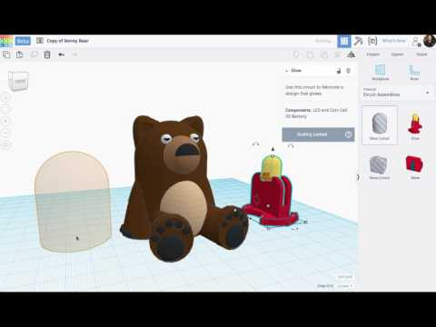Click the height arrow above the Glow object
436x327 pixels.
[272, 149]
